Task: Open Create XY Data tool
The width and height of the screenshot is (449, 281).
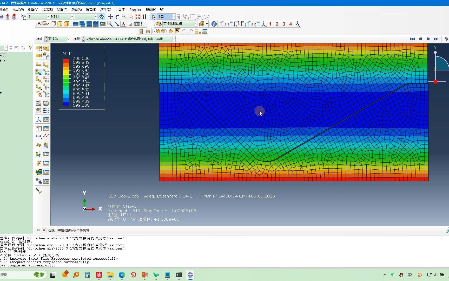Action: pos(38,129)
